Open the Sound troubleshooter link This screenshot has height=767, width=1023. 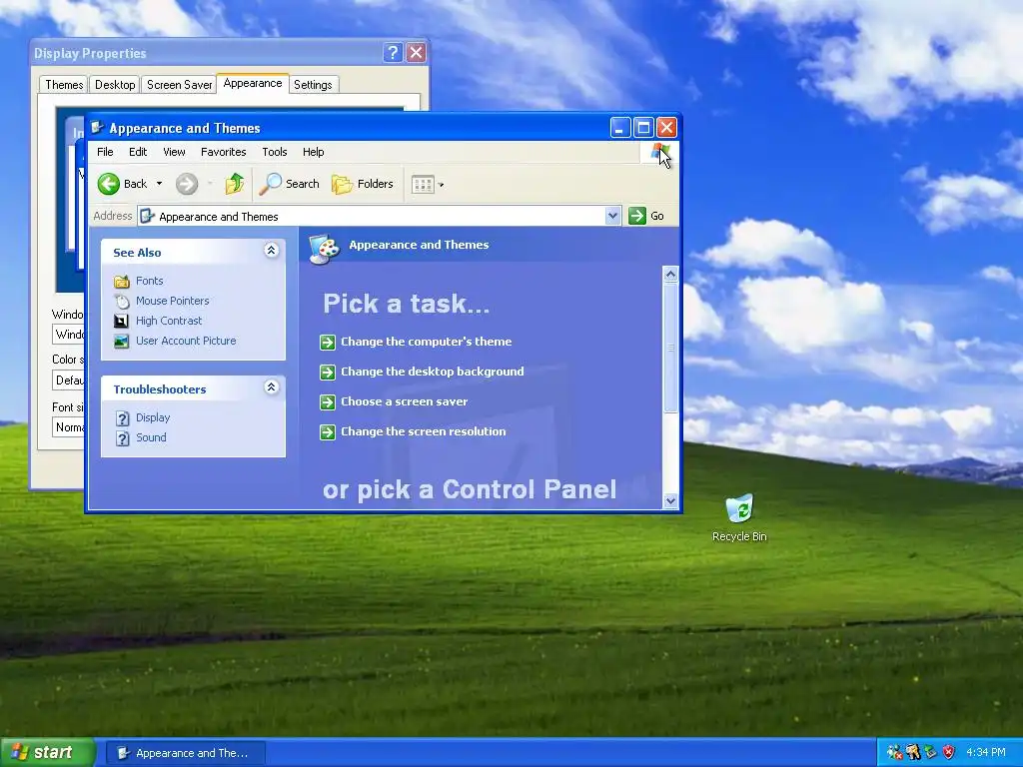pos(152,437)
